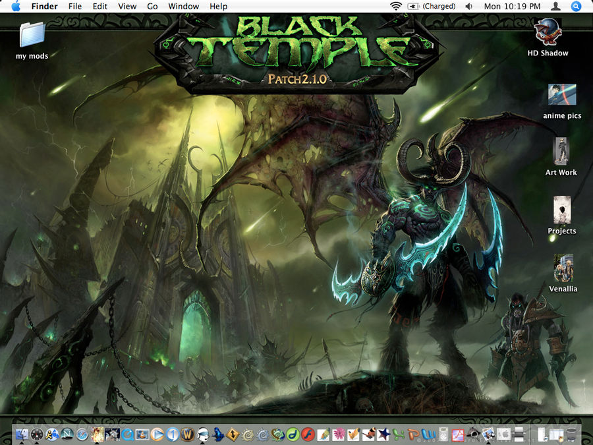This screenshot has width=593, height=445.
Task: Open the dark blue star Dock icon
Action: [383, 435]
